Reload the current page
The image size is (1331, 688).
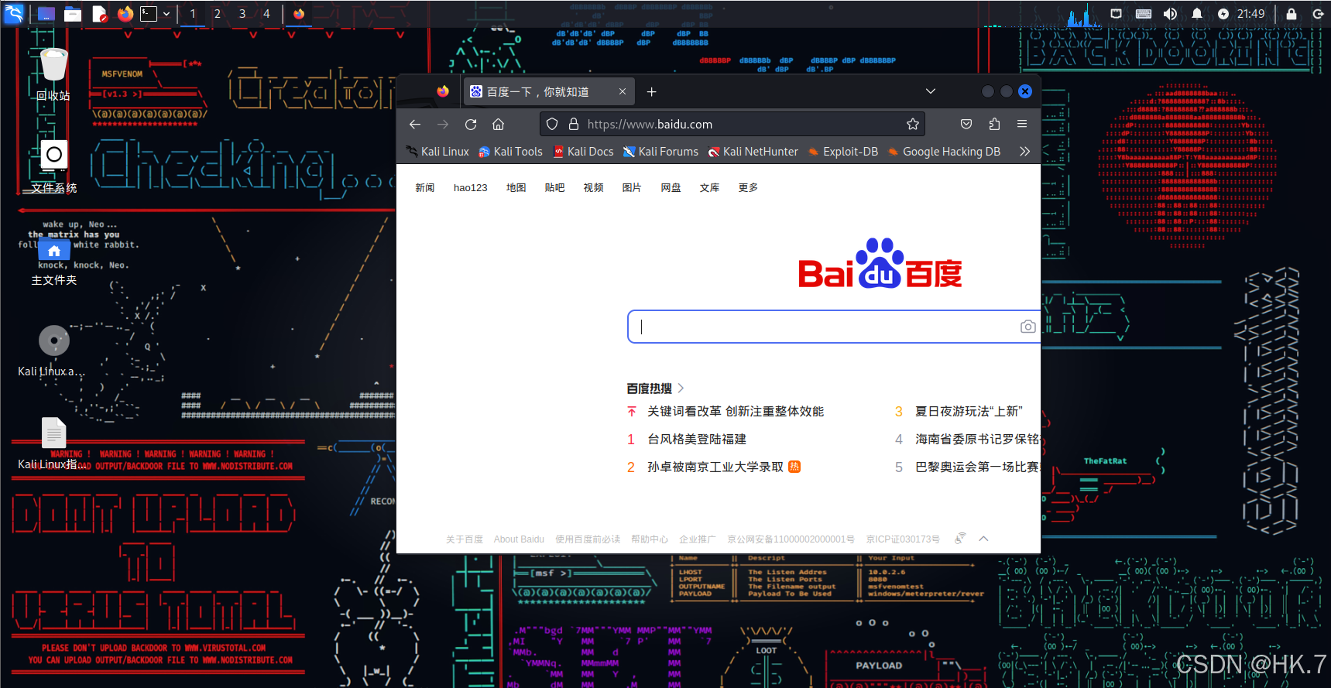tap(471, 124)
